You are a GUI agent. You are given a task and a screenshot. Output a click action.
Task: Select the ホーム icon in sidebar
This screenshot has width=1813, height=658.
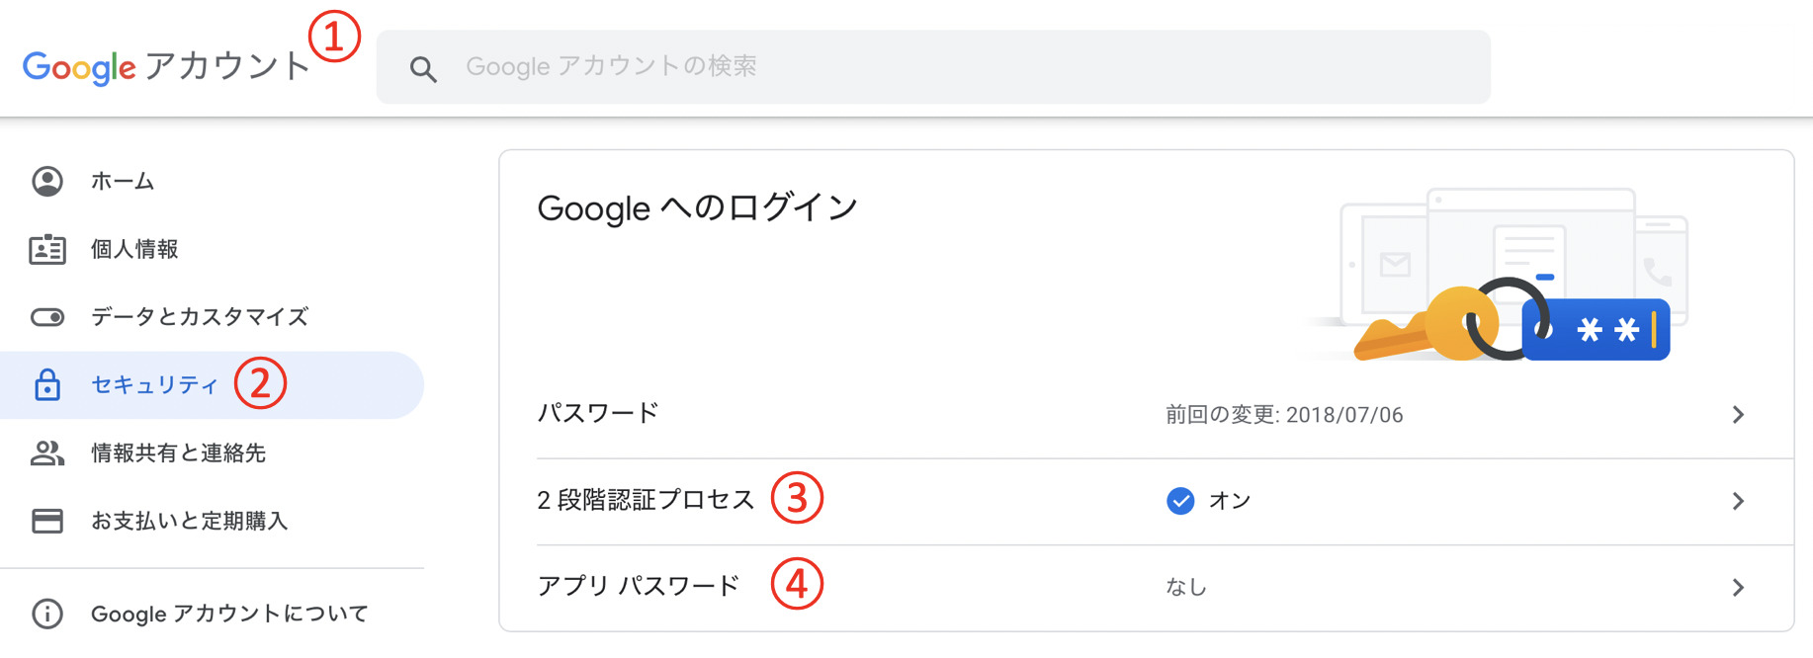click(43, 181)
